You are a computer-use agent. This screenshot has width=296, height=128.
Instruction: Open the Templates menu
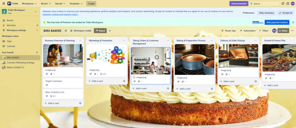(x=76, y=3)
